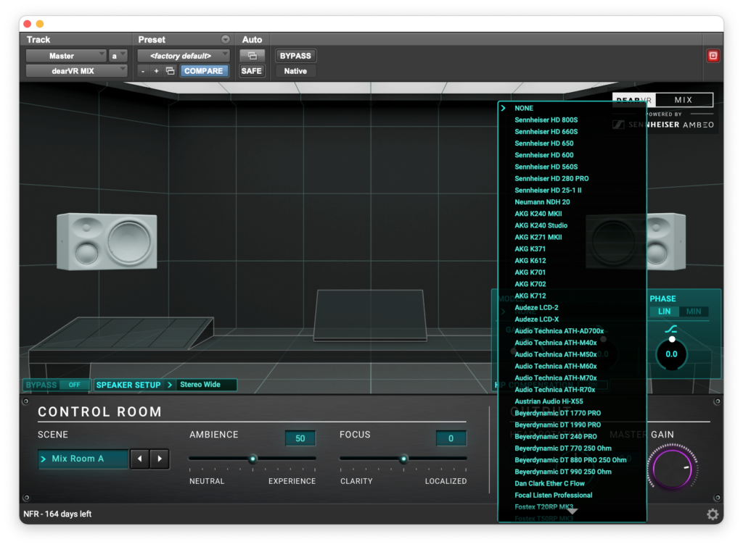The width and height of the screenshot is (743, 547).
Task: Click the red target button in header
Action: click(713, 56)
